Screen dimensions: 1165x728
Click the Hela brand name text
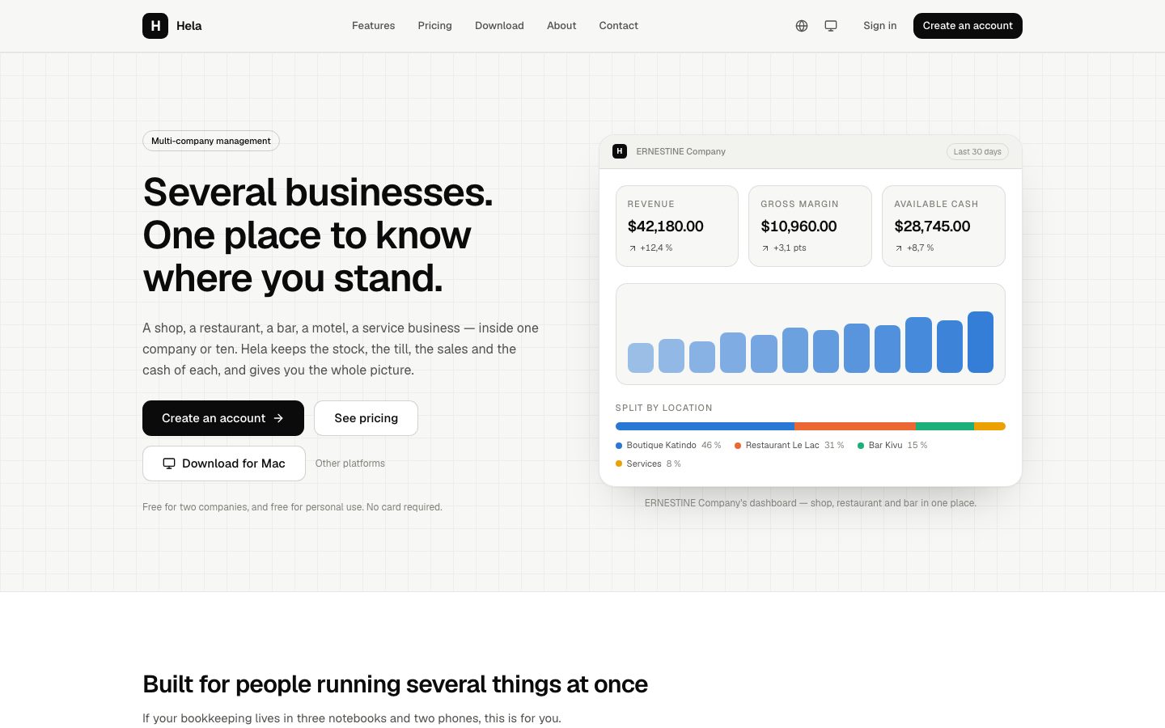pos(189,26)
